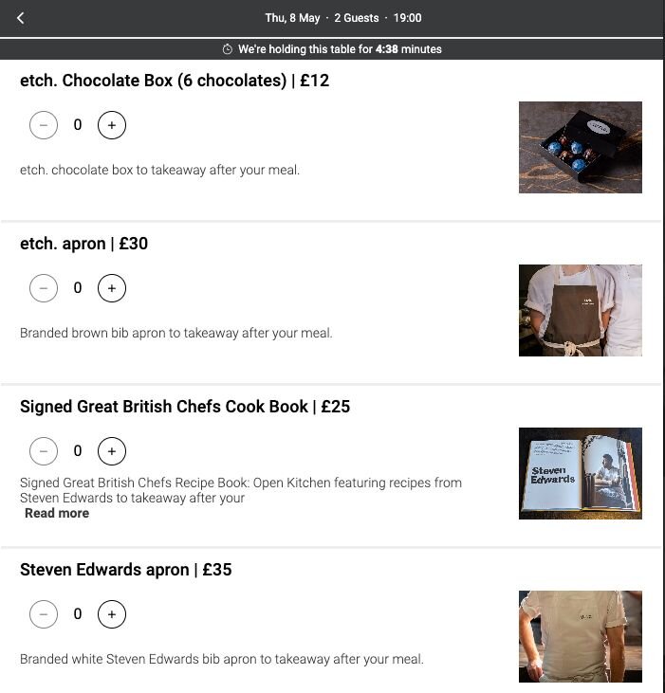This screenshot has width=665, height=693.
Task: Increase etch. apron quantity
Action: tap(112, 288)
